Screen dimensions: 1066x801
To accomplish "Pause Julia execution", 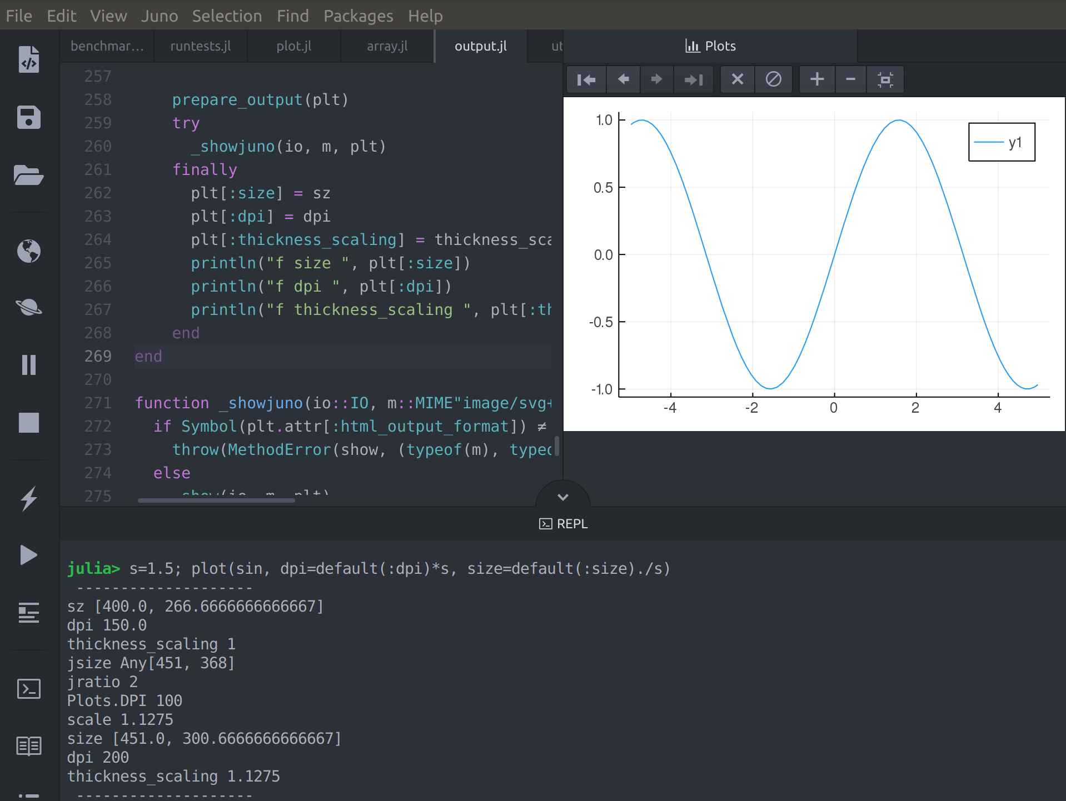I will [28, 365].
